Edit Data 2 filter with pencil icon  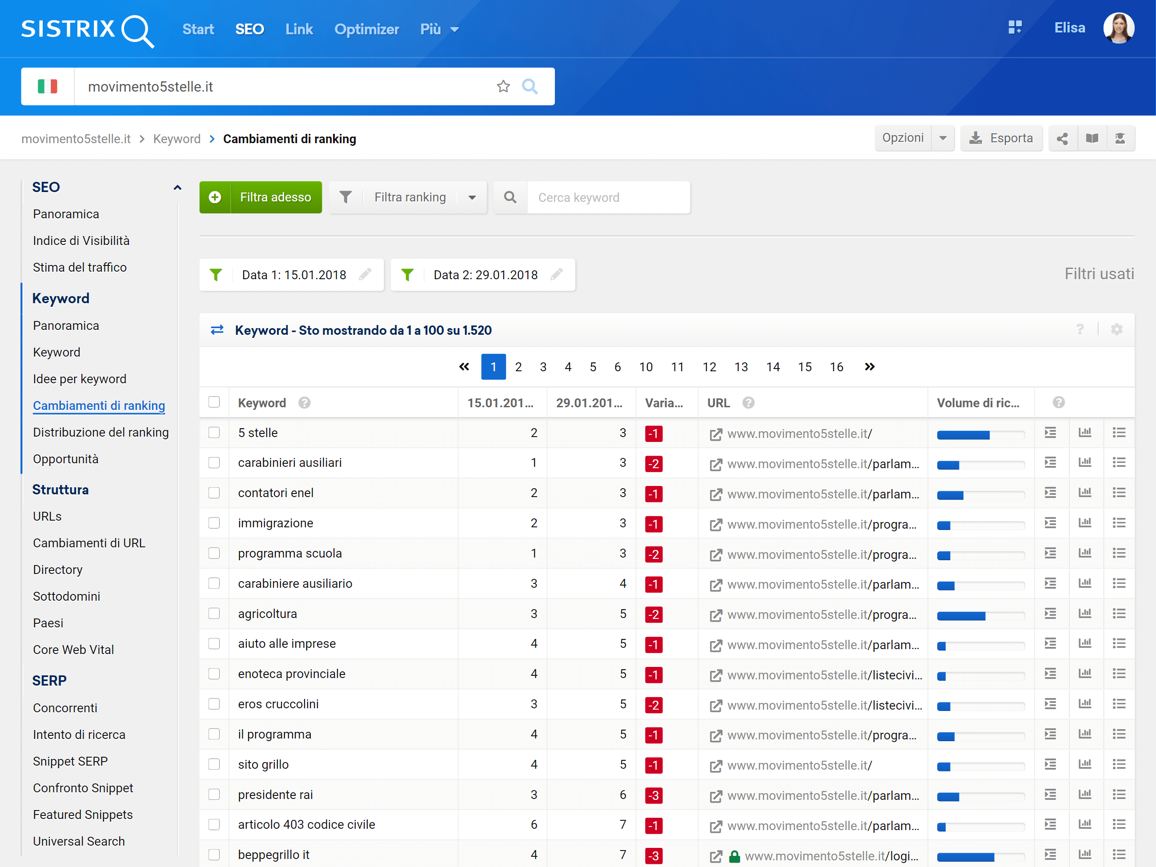557,274
